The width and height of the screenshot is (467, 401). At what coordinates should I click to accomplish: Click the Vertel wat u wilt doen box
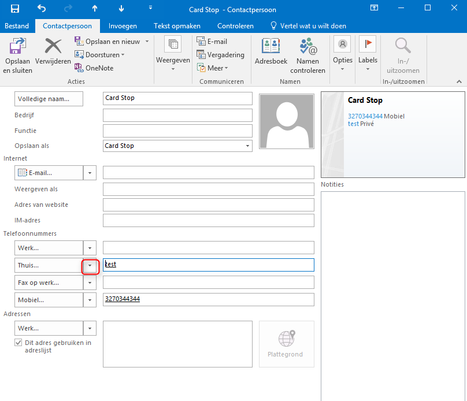click(309, 26)
